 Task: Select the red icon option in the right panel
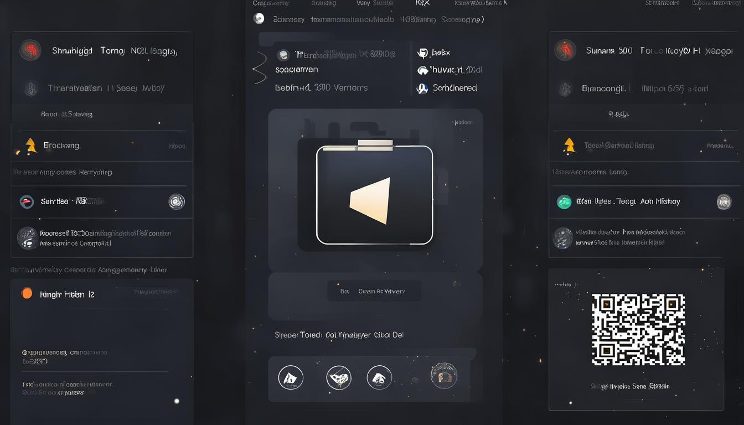pyautogui.click(x=565, y=50)
